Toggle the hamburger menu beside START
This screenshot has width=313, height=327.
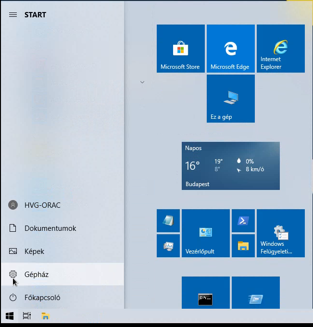[x=13, y=14]
